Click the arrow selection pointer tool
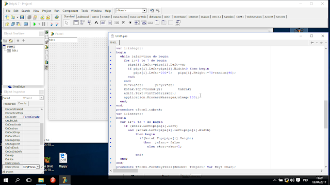This screenshot has height=185, width=330. coord(67,23)
